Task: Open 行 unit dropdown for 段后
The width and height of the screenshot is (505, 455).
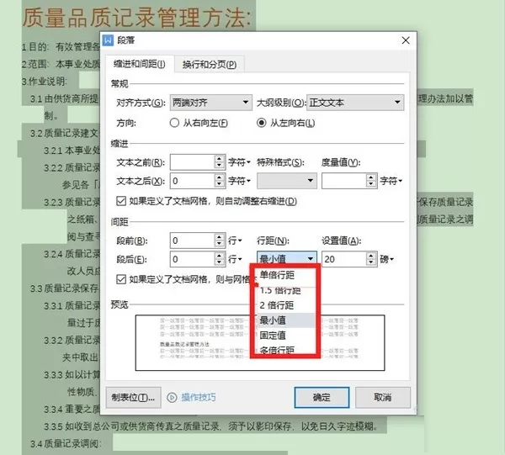Action: [x=235, y=259]
